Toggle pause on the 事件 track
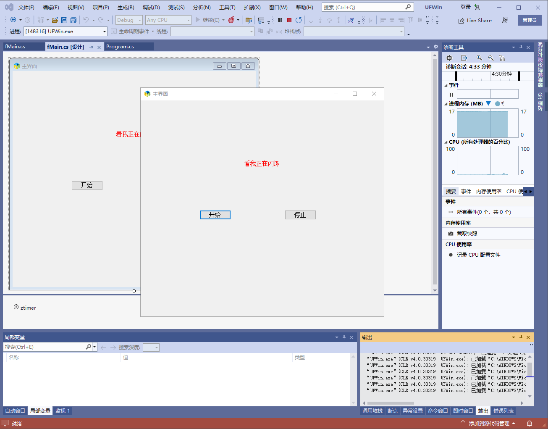This screenshot has width=548, height=429. 451,95
